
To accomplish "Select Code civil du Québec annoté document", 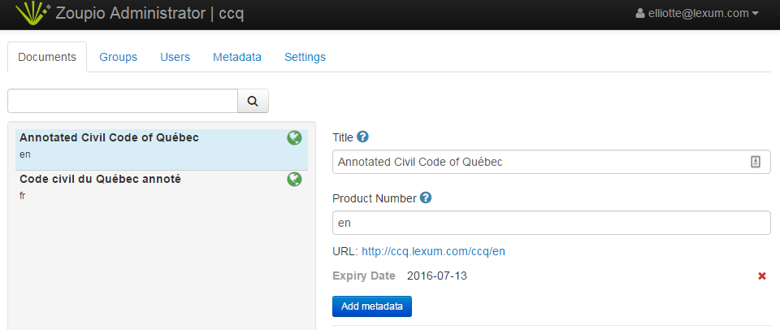I will coord(100,179).
